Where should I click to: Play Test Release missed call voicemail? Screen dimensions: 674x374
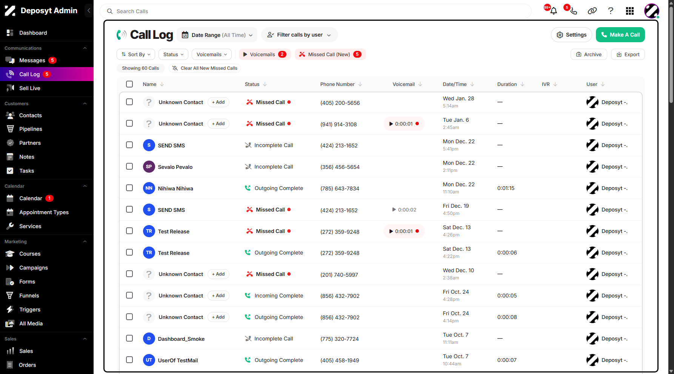(x=404, y=231)
